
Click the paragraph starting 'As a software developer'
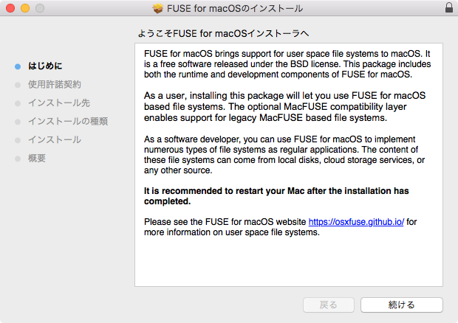click(284, 155)
